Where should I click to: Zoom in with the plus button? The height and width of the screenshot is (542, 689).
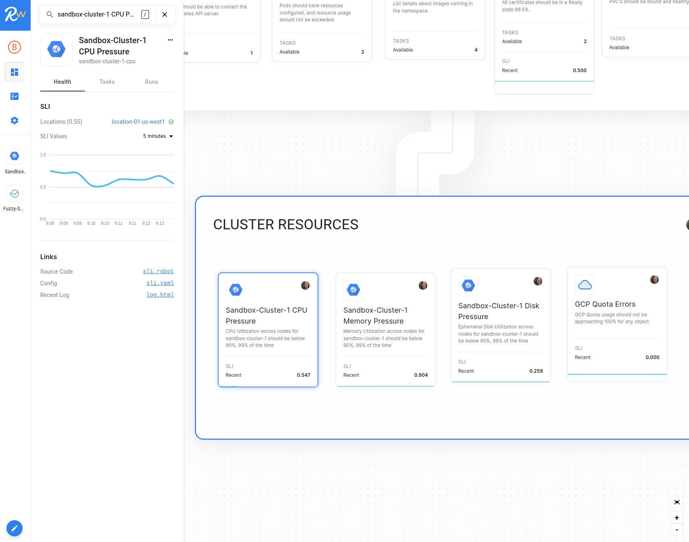tap(677, 518)
